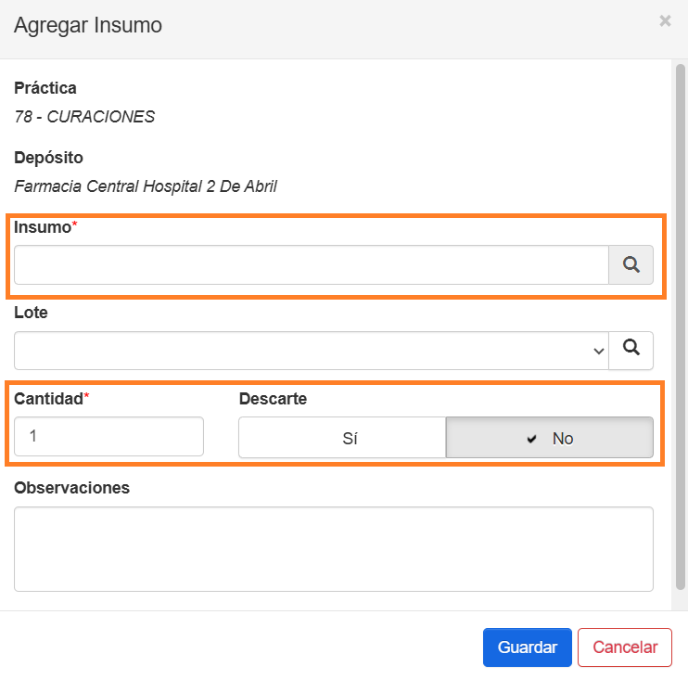Click the 'Observaciones' label
The image size is (688, 679).
(71, 488)
